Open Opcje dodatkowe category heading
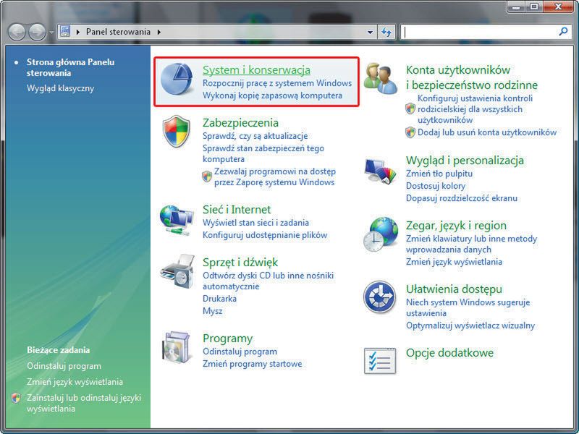The height and width of the screenshot is (434, 579). (449, 353)
